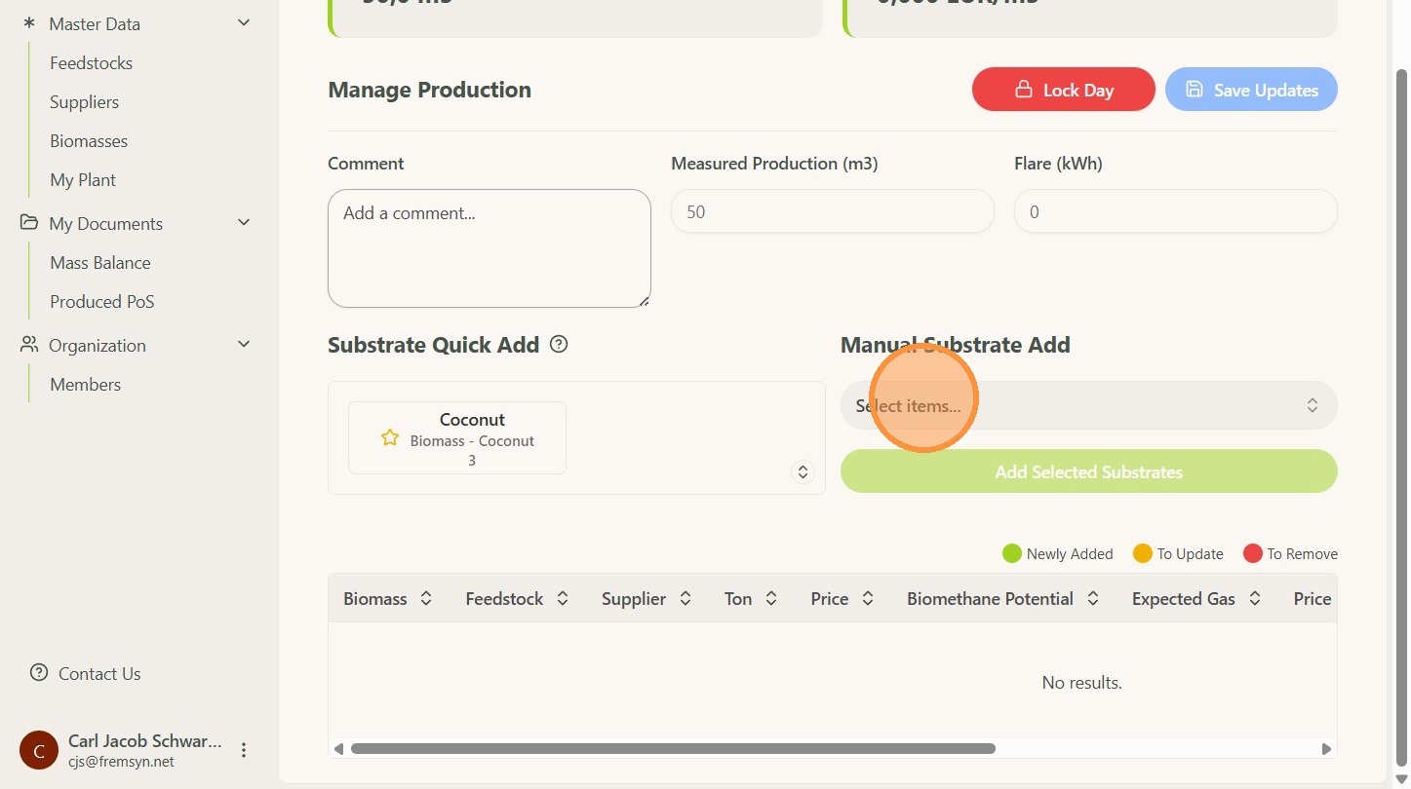
Task: Collapse the My Documents section
Action: tap(244, 223)
